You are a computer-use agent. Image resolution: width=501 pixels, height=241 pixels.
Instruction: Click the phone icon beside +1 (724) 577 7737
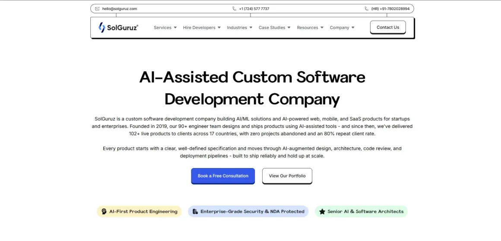click(x=234, y=9)
